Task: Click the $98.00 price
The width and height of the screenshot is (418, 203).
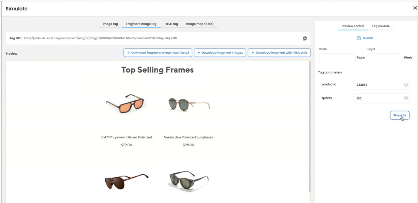Action: pyautogui.click(x=189, y=145)
